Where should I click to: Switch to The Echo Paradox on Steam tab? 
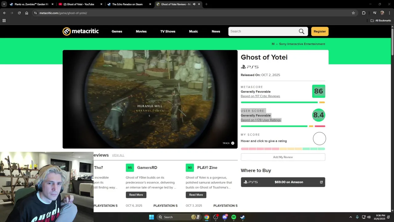coord(129,4)
